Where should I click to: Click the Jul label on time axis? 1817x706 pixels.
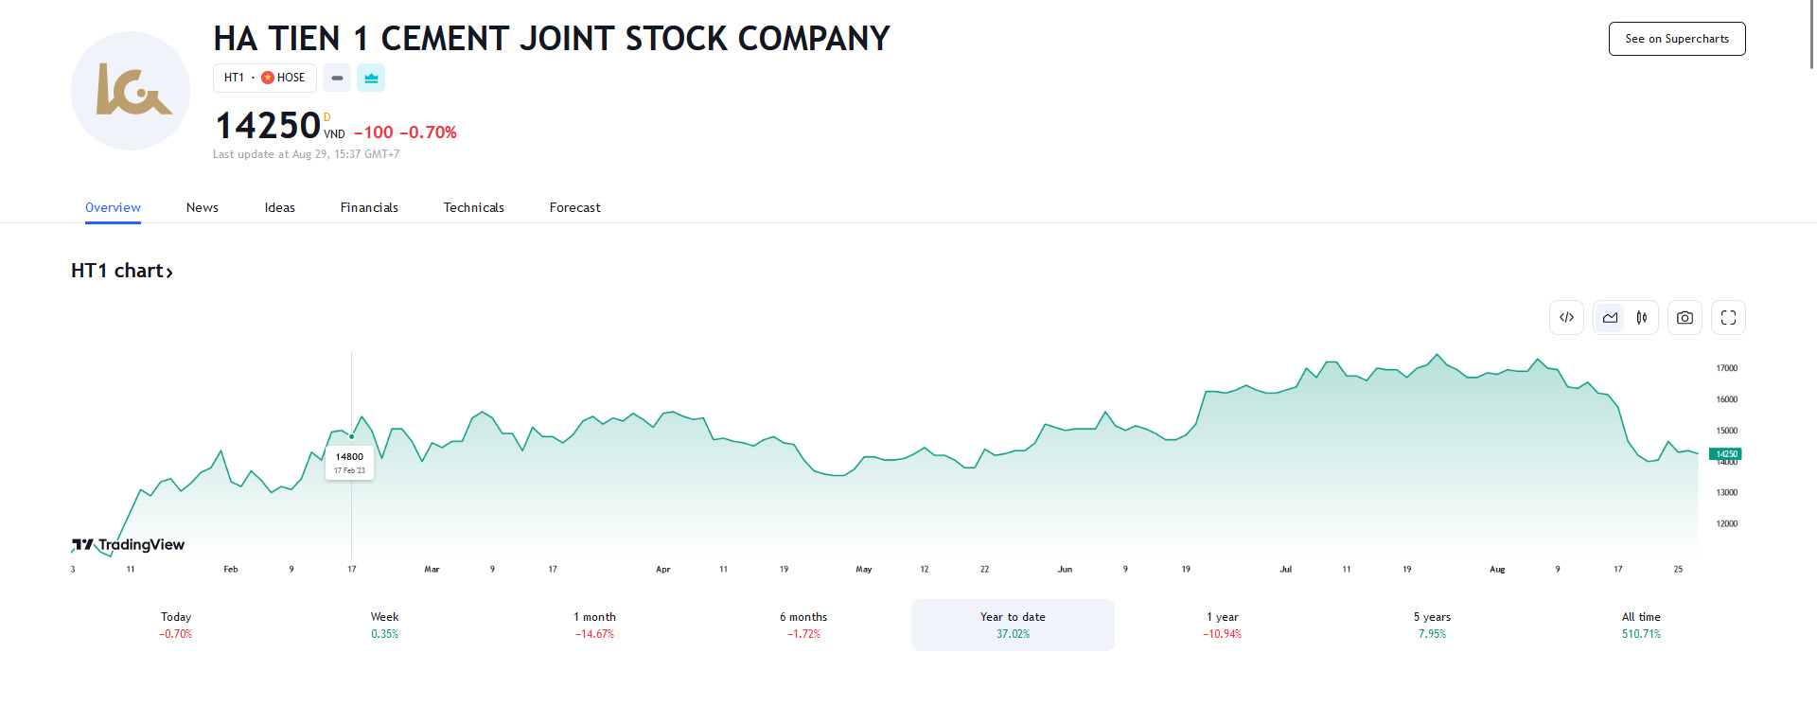tap(1286, 569)
